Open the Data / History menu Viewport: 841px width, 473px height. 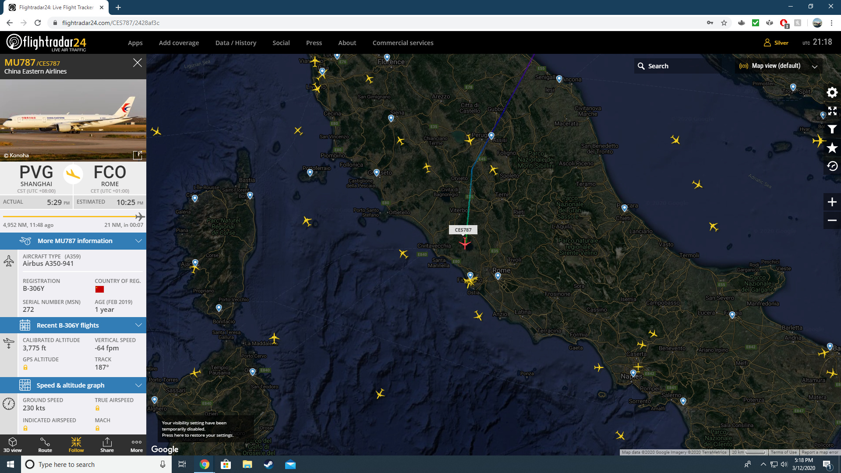[x=236, y=43]
